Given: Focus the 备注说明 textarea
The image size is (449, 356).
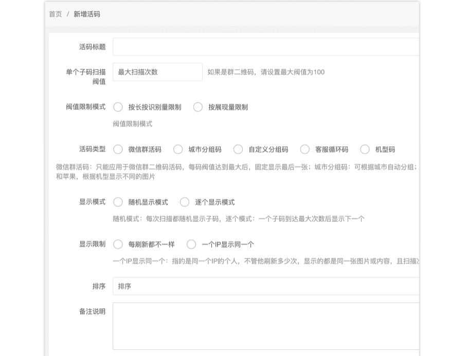Looking at the screenshot, I should [x=265, y=326].
